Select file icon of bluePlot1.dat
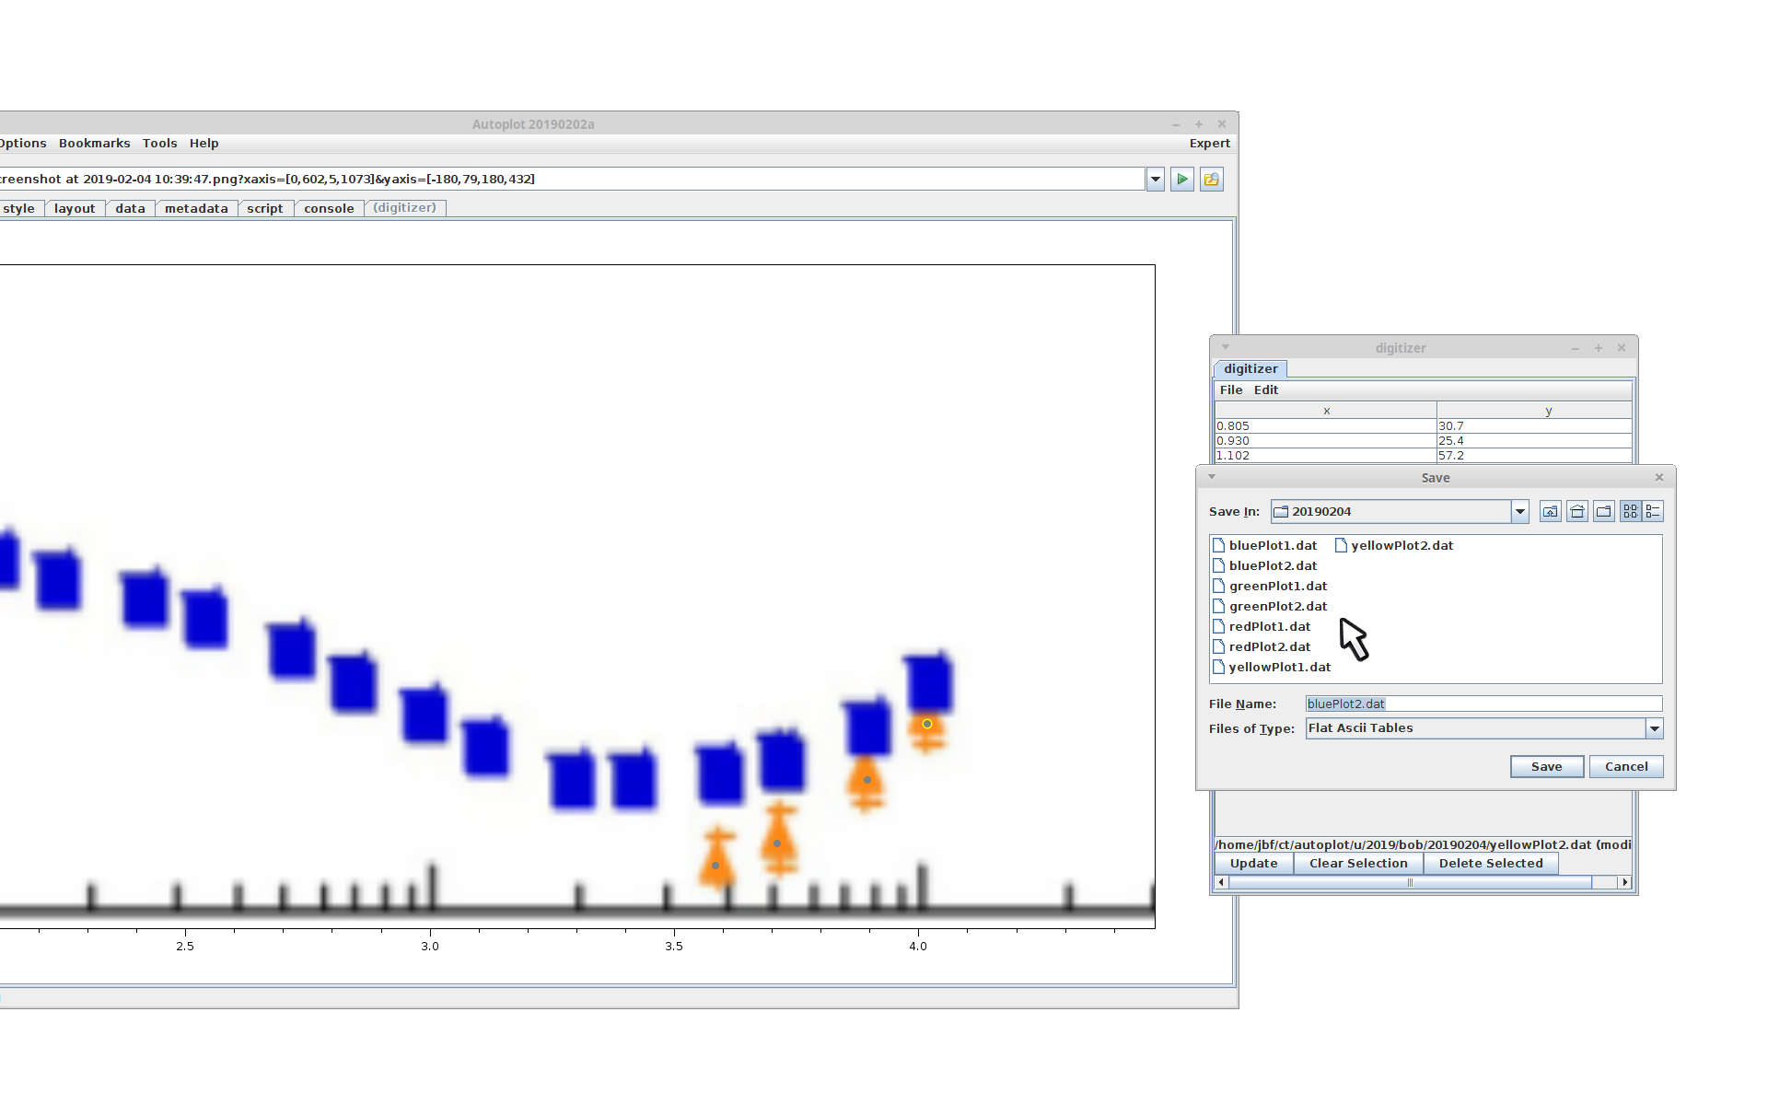 tap(1219, 545)
